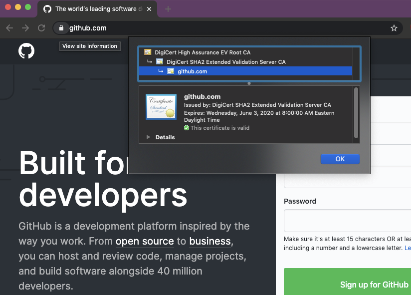Click the 'Make sure it's at least 15 characters' hint

coord(347,244)
